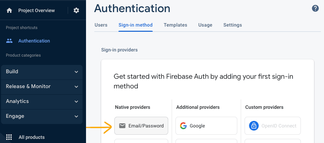Expand the Engage category

pos(42,116)
